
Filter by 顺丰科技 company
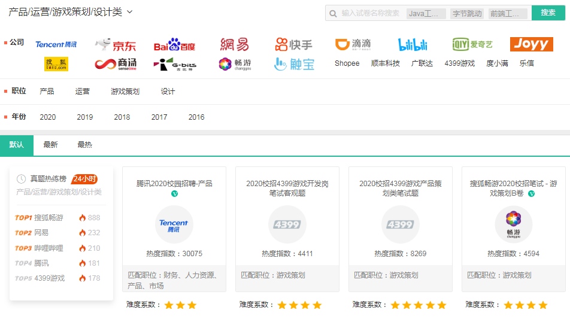pos(386,63)
